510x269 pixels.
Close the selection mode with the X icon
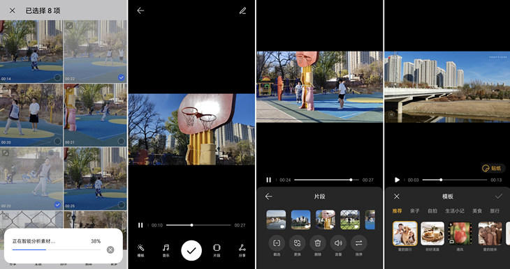[x=12, y=10]
